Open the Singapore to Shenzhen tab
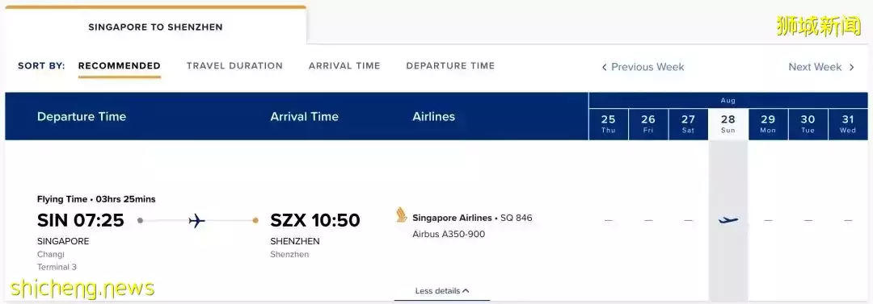 coord(155,27)
